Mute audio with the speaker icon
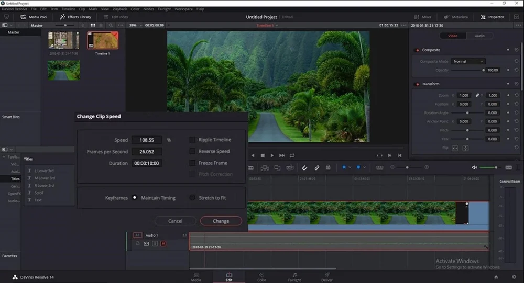Screen dimensions: 524x283 coord(474,167)
